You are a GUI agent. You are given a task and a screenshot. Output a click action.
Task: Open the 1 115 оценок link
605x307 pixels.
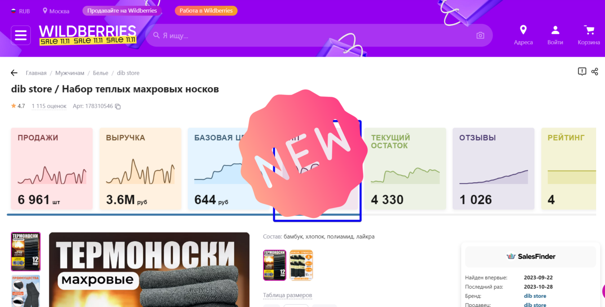tap(49, 106)
